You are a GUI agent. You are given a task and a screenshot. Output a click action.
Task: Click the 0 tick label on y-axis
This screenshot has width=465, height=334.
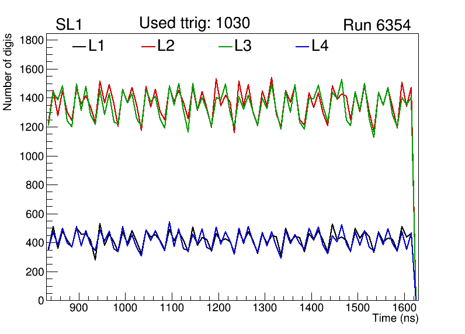tap(41, 301)
